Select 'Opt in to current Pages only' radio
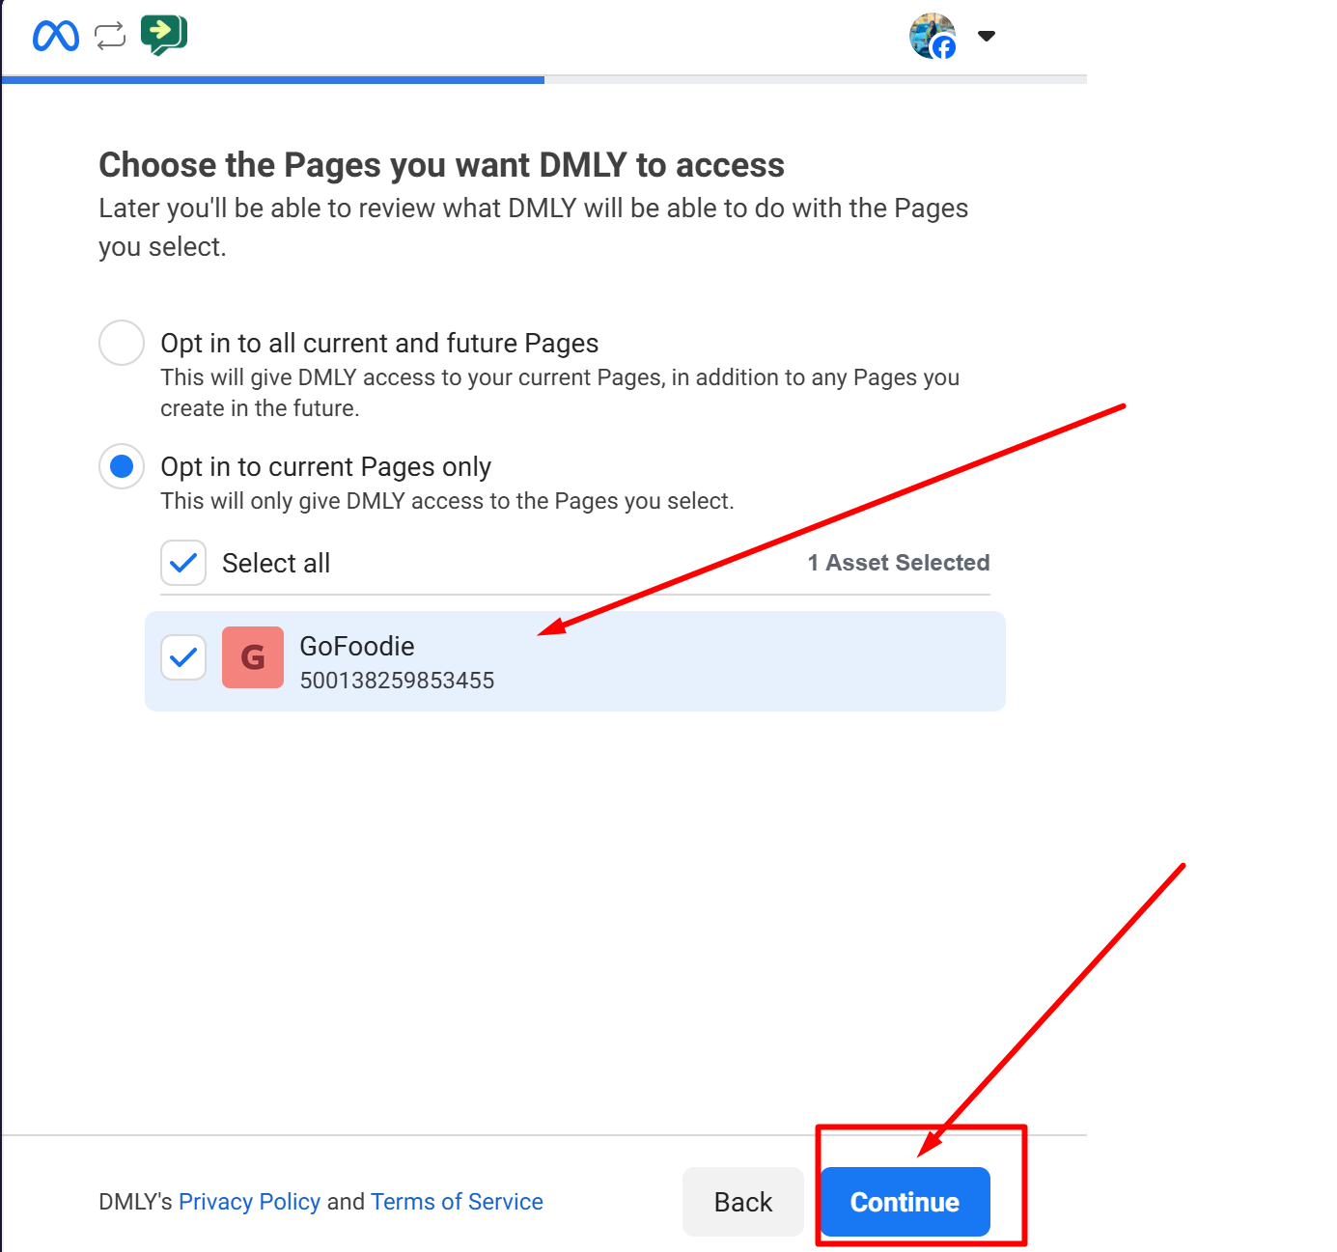 (x=122, y=466)
